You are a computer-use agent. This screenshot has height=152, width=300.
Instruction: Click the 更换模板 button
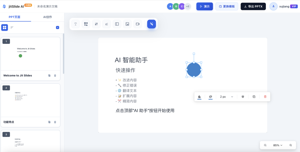227,6
